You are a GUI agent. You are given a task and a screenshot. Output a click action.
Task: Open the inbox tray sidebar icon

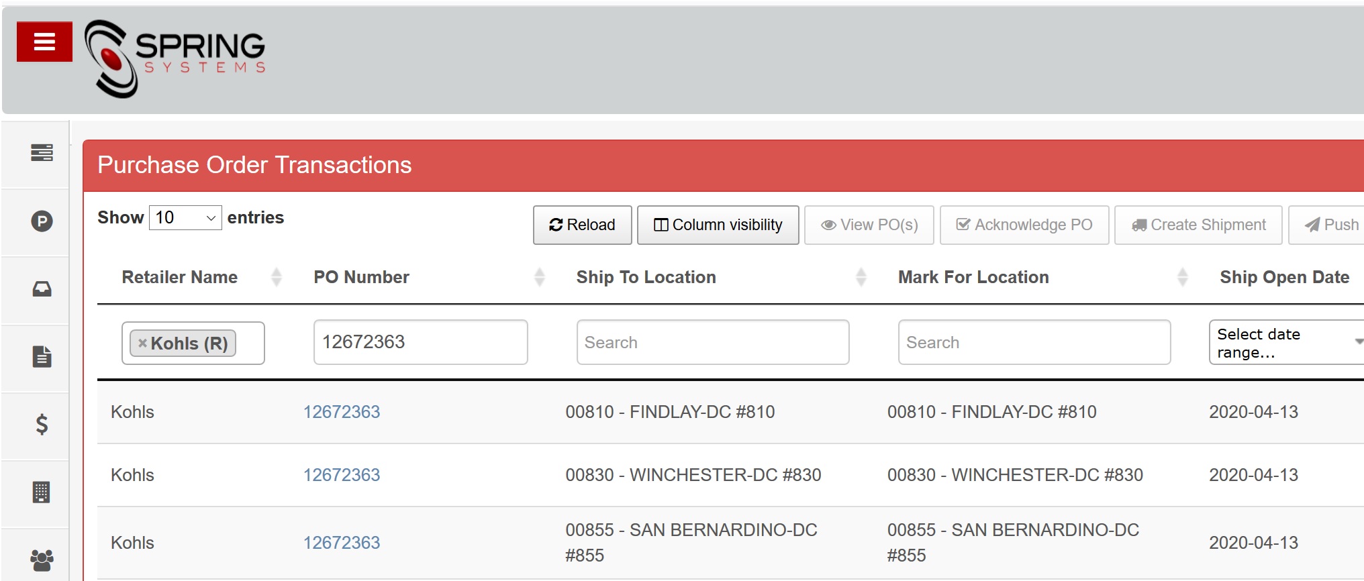[x=42, y=289]
